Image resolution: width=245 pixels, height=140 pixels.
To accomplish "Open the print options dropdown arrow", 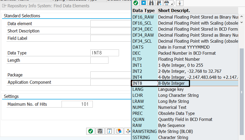I will (x=172, y=4).
